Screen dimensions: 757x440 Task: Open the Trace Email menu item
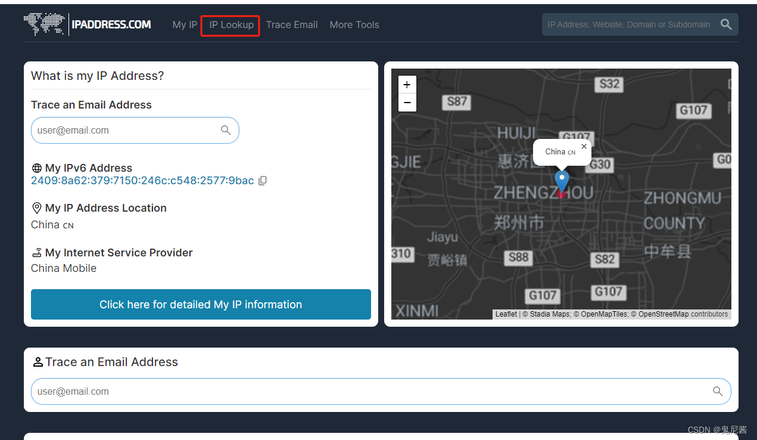click(x=292, y=25)
